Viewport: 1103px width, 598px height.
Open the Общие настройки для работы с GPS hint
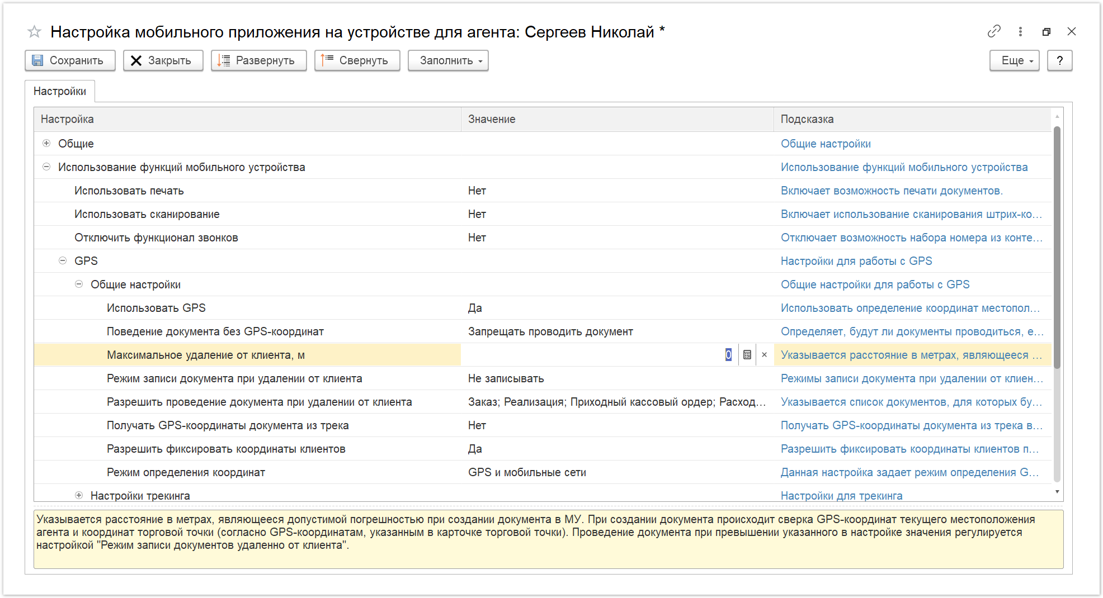tap(875, 284)
